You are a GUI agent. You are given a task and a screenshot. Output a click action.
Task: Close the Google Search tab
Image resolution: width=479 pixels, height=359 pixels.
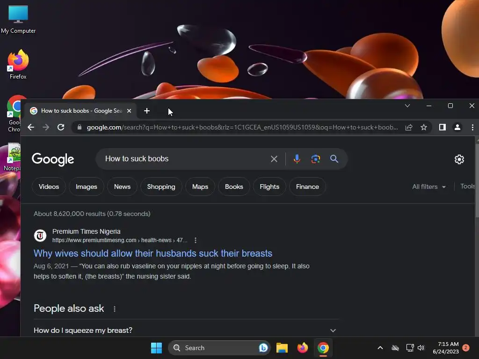point(129,111)
